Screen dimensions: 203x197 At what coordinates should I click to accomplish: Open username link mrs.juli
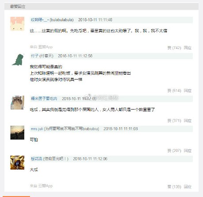pyautogui.click(x=37, y=129)
